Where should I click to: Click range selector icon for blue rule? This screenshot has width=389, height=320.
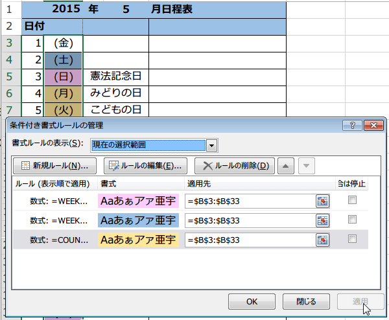[323, 221]
